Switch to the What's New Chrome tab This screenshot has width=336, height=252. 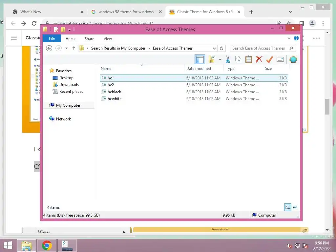[x=48, y=12]
